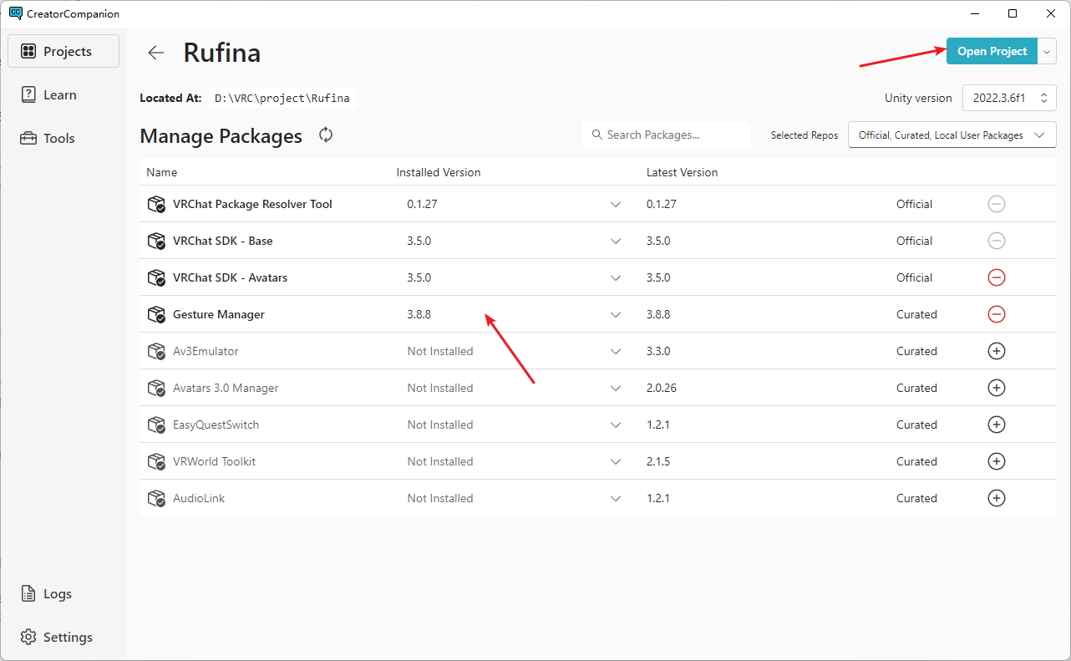Install Avatars 3.0 Manager via plus icon
The image size is (1071, 661).
pos(996,388)
